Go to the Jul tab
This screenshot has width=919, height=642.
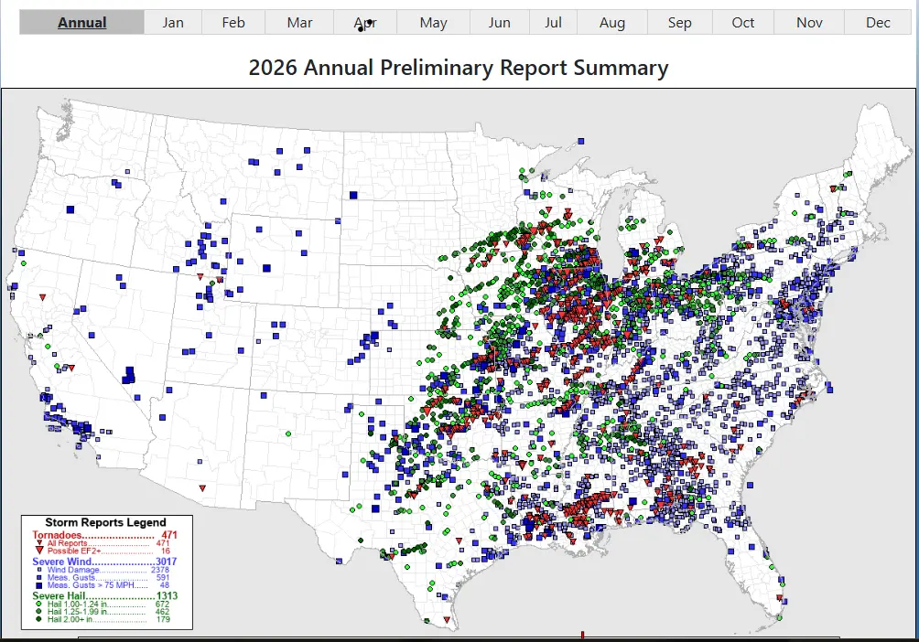tap(553, 22)
